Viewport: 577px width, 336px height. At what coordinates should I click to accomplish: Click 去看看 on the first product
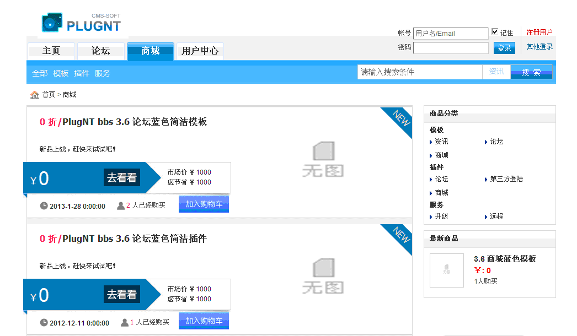click(x=121, y=178)
